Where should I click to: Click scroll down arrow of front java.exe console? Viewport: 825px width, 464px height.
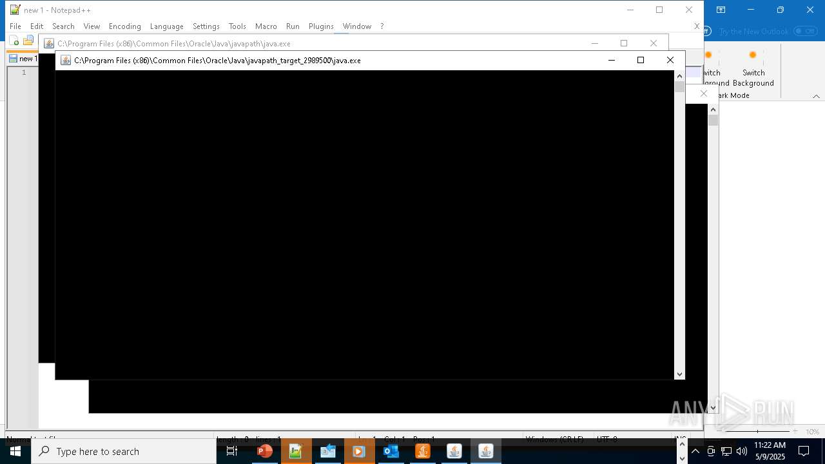pyautogui.click(x=679, y=374)
